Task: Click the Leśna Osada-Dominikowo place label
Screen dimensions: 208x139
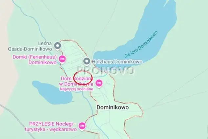Action: (x=30, y=46)
